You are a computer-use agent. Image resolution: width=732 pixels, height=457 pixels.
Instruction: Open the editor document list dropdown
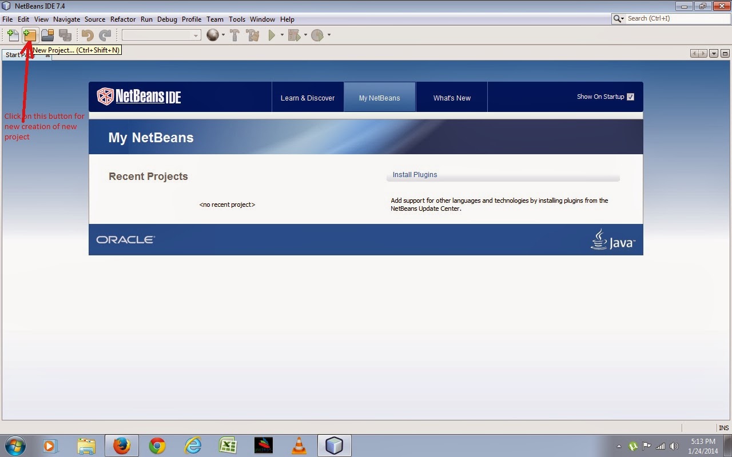pyautogui.click(x=714, y=54)
